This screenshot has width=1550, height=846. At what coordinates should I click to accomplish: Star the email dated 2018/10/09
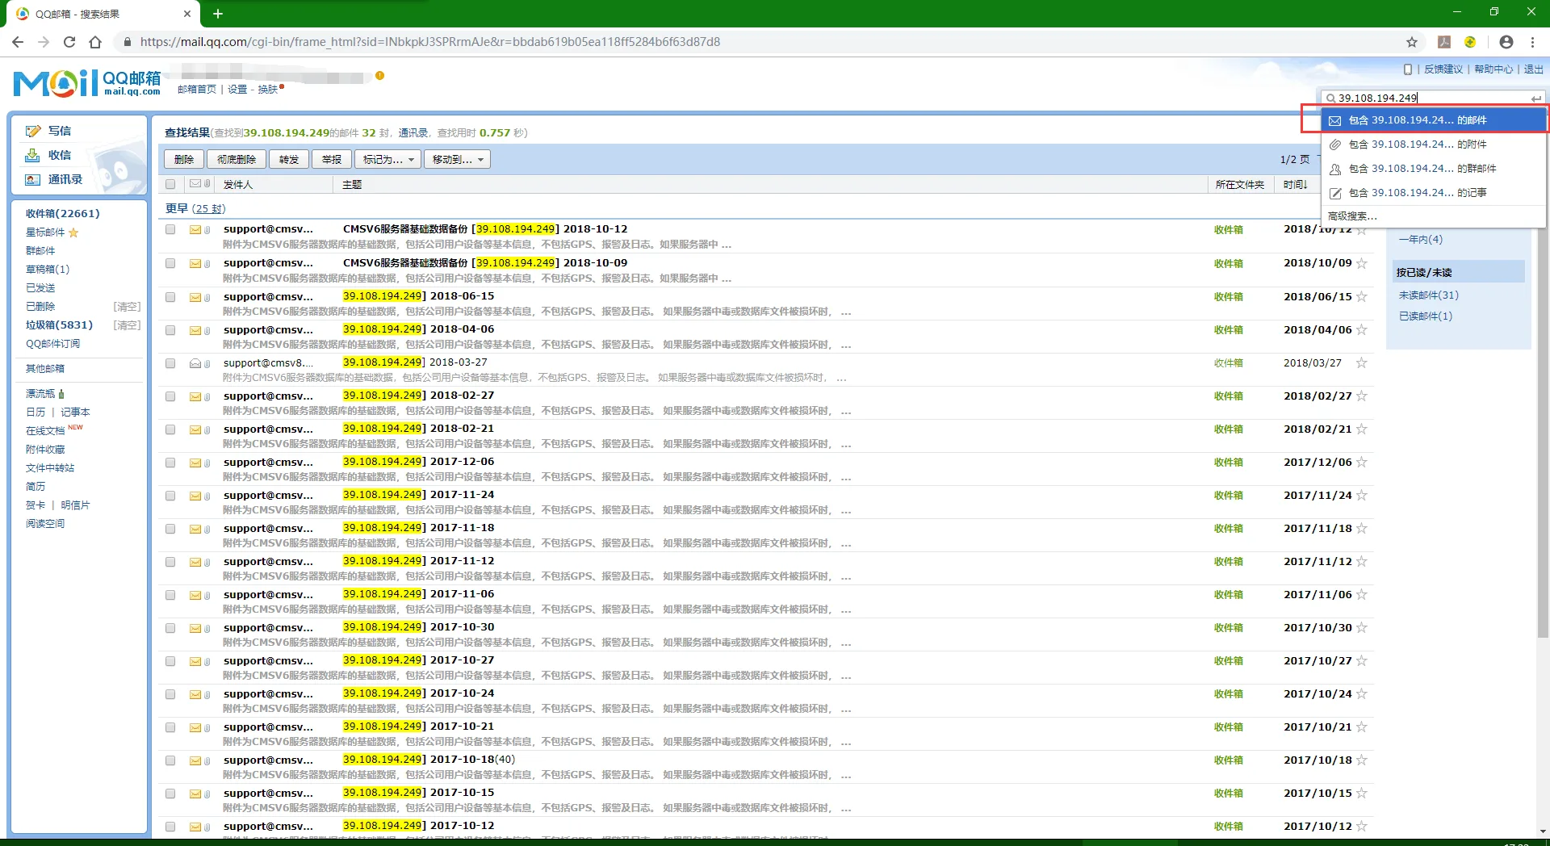pos(1362,263)
